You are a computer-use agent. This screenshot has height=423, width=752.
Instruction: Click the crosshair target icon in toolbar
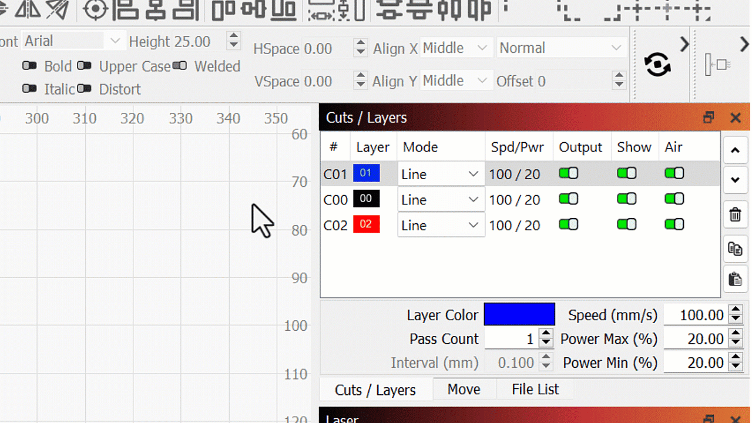(95, 9)
